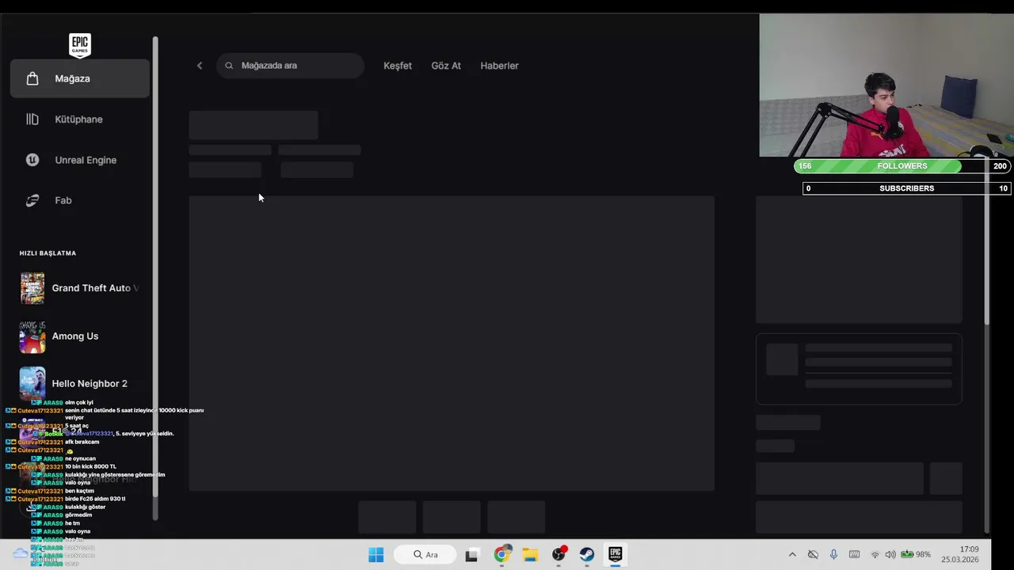
Task: Click the Kütüphane library icon
Action: (32, 119)
